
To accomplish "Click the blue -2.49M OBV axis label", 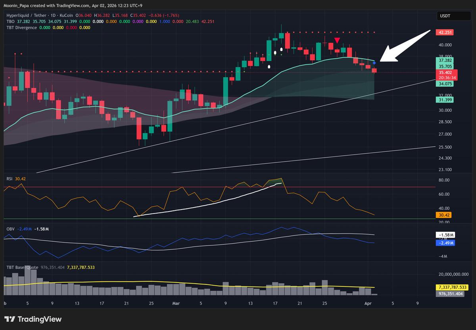I will click(445, 243).
